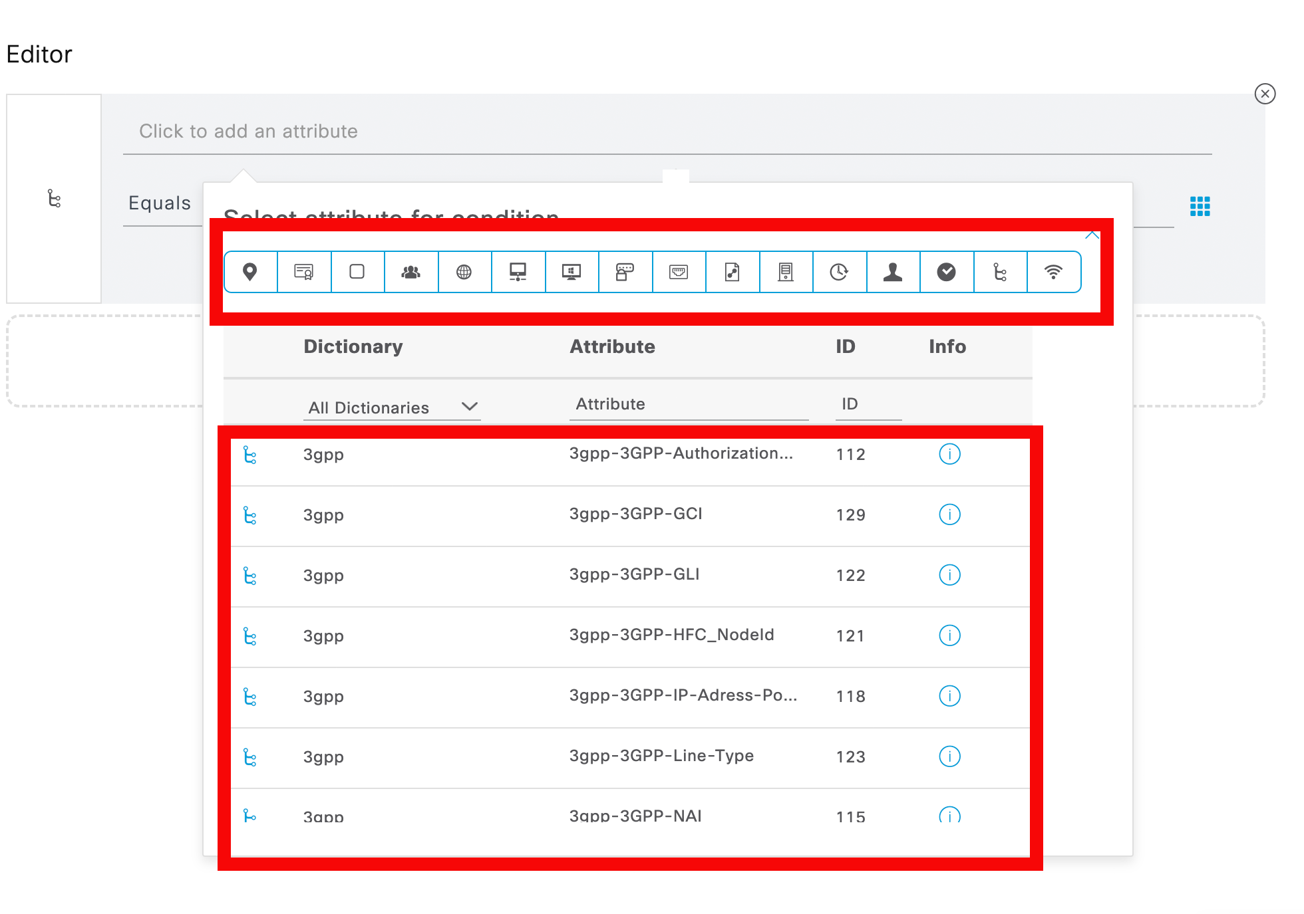Filter attributes by Ethernet port icon
Image resolution: width=1304 pixels, height=914 pixels.
click(679, 272)
